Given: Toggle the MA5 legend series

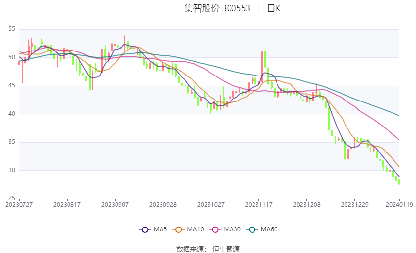Looking at the screenshot, I should pos(153,229).
